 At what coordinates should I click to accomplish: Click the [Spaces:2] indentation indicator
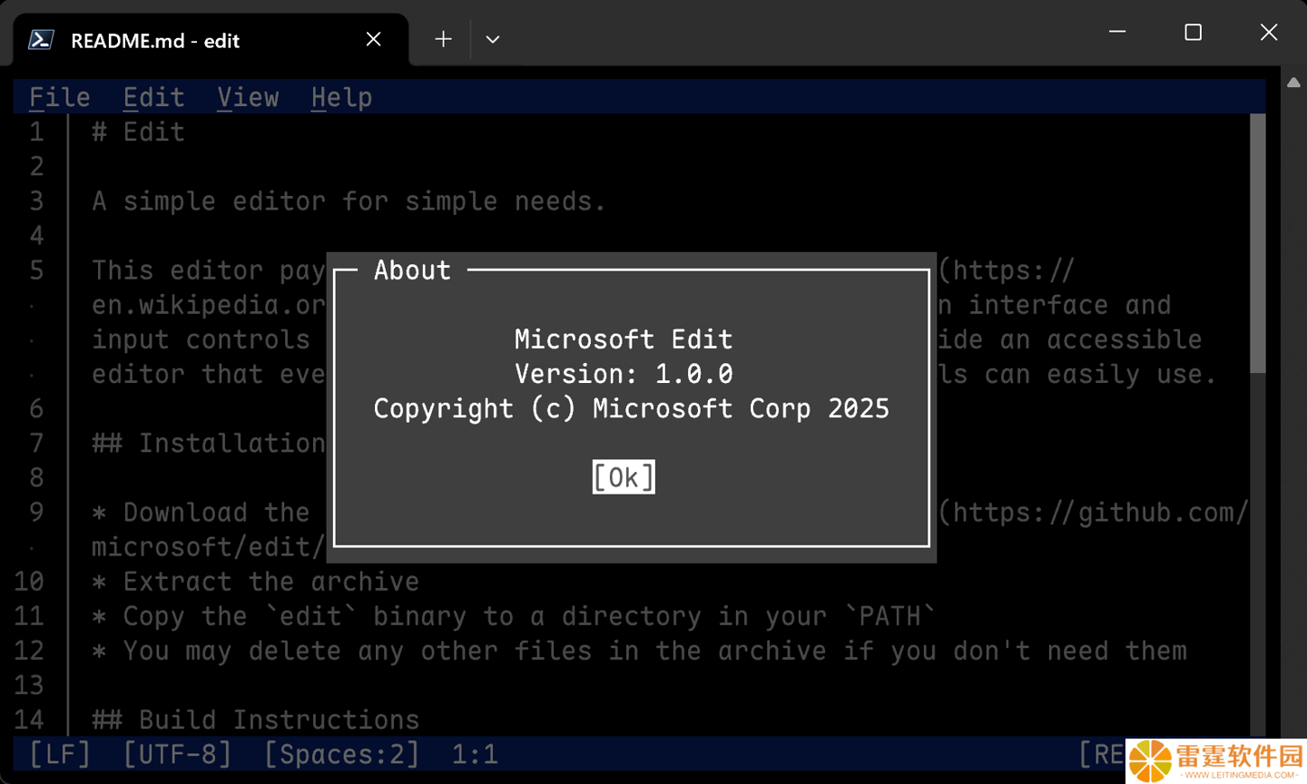tap(341, 754)
